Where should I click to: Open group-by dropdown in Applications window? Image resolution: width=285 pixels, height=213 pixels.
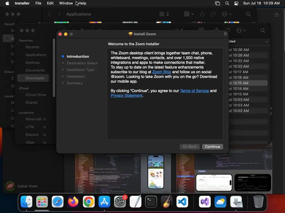point(189,14)
